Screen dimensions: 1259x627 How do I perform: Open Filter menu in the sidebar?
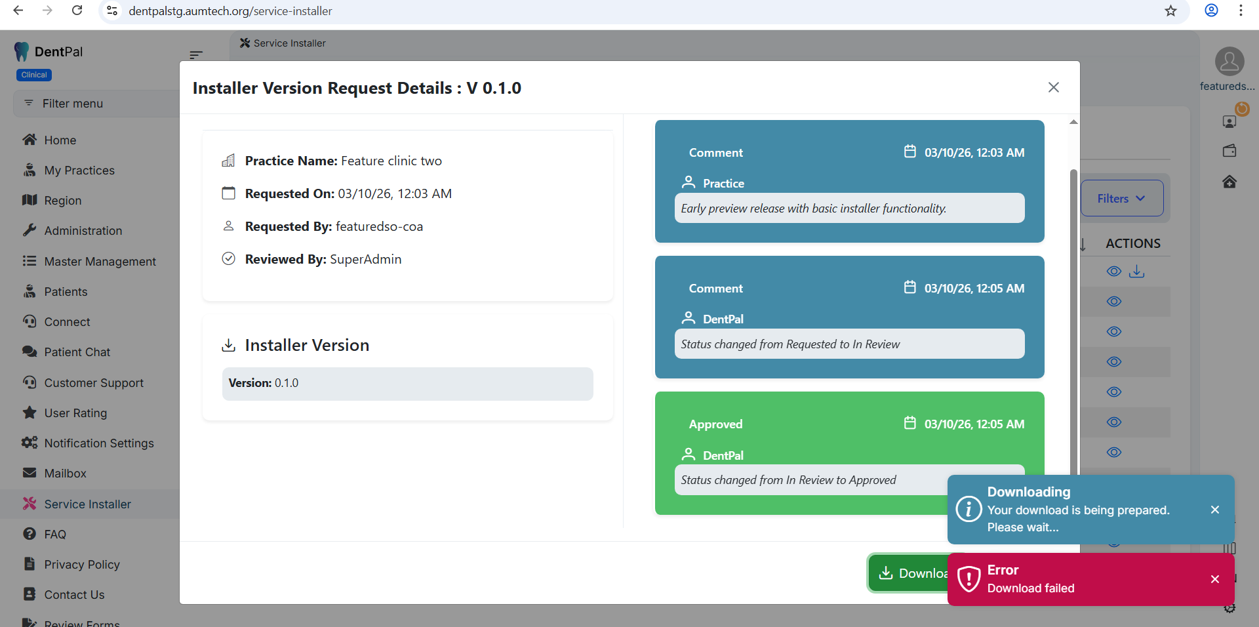coord(72,104)
